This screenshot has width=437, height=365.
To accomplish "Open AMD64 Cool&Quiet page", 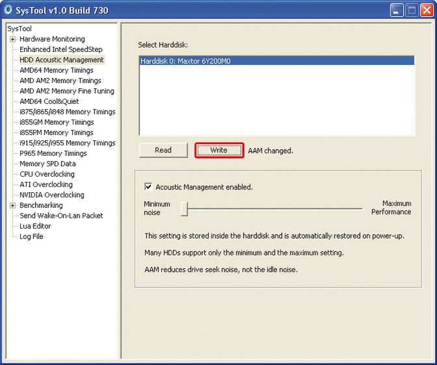I will point(49,101).
